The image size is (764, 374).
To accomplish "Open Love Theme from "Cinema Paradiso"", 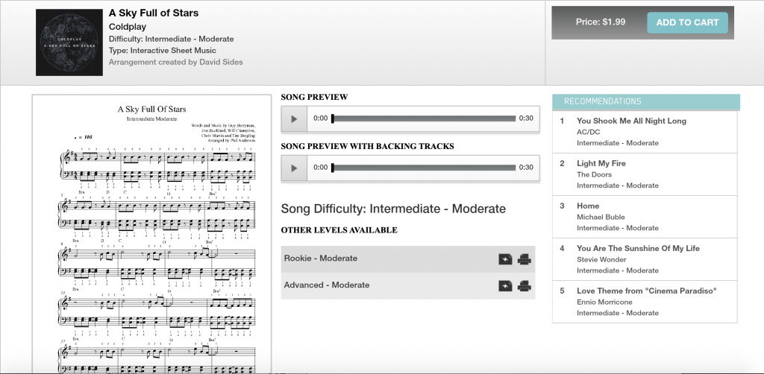I will [647, 291].
